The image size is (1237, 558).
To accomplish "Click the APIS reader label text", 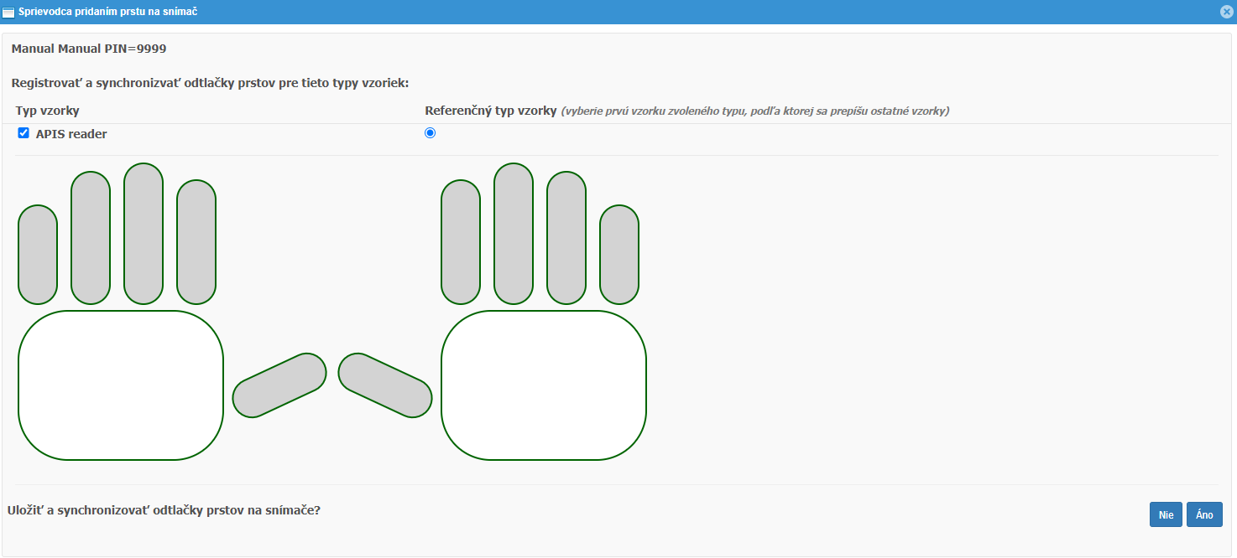I will [71, 134].
